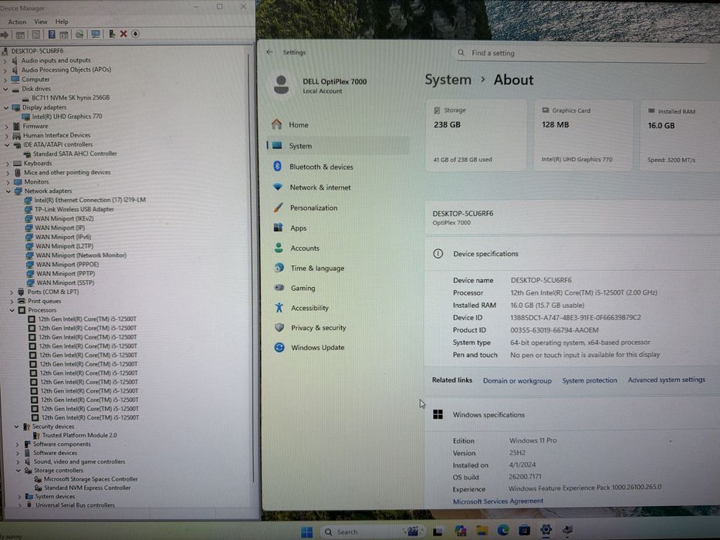Image resolution: width=720 pixels, height=540 pixels.
Task: Collapse the Processors node
Action: pos(12,310)
